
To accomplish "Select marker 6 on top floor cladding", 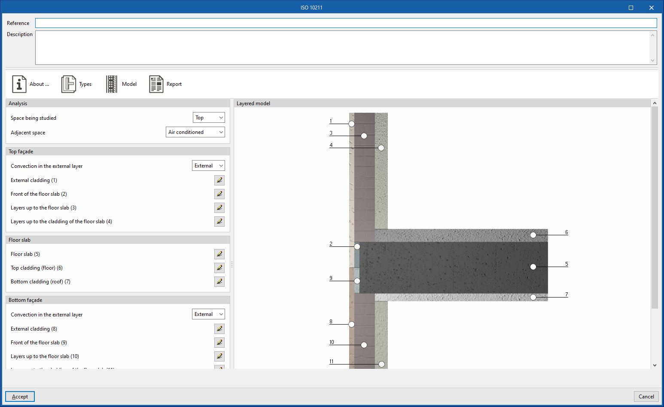I will [533, 235].
